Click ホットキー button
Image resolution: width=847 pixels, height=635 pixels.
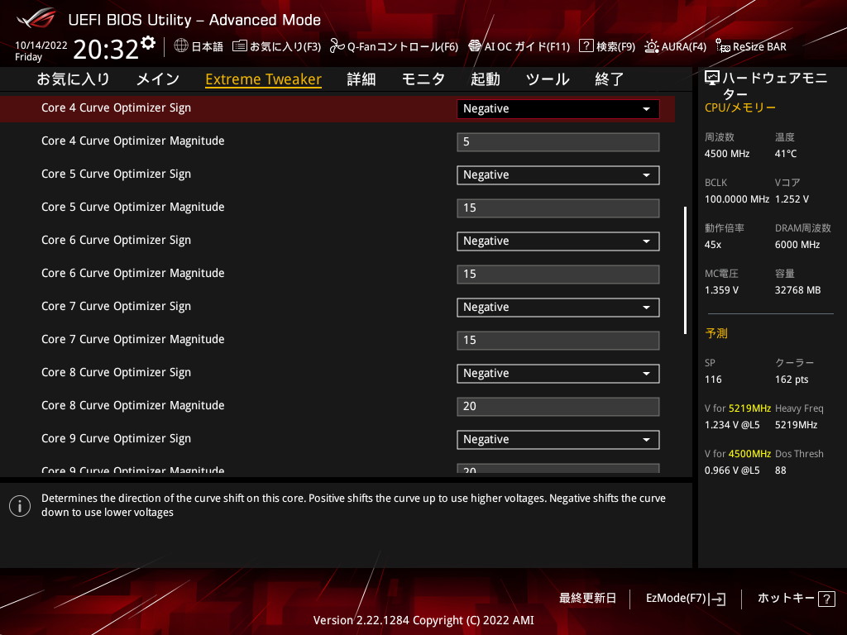tap(797, 599)
